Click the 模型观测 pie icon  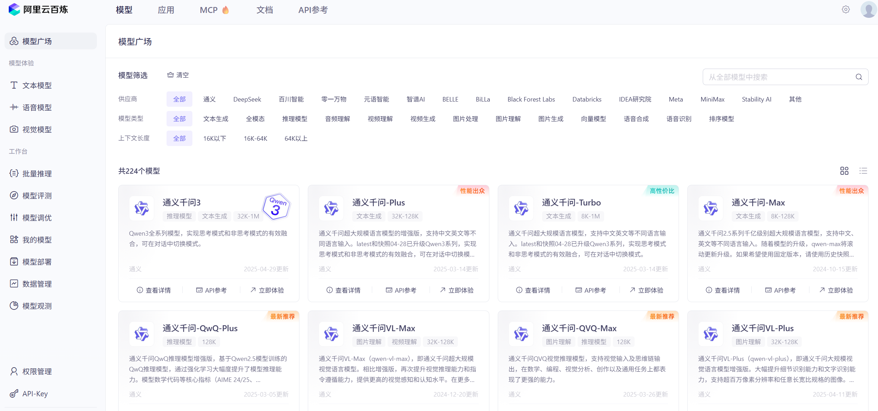coord(14,306)
